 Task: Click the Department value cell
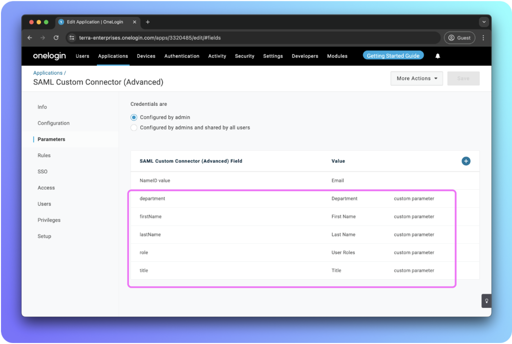(x=344, y=199)
